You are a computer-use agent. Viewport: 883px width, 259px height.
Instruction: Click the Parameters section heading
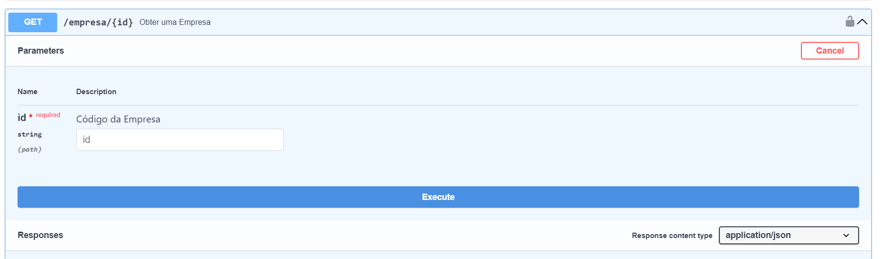point(41,51)
